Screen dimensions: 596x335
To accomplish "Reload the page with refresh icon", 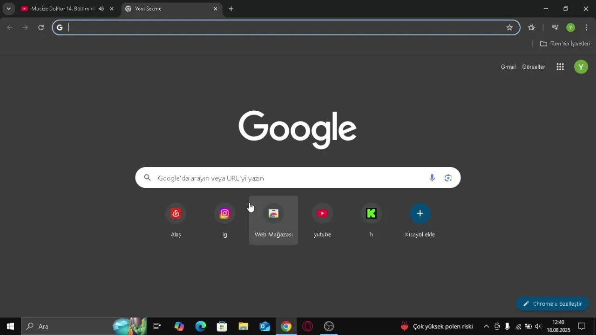I will [x=41, y=27].
